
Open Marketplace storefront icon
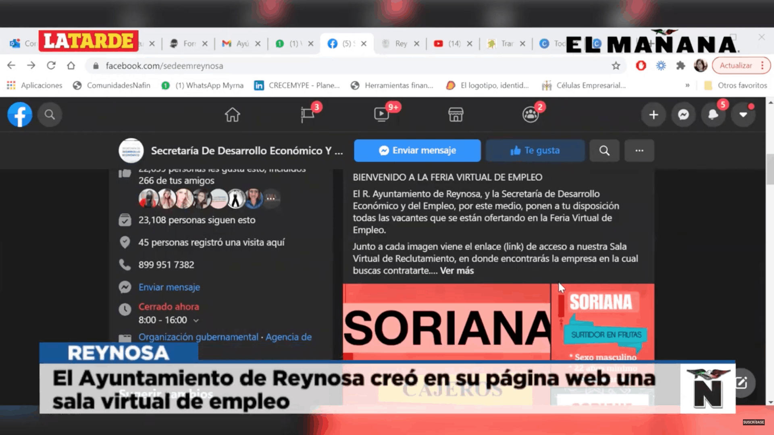[x=456, y=115]
